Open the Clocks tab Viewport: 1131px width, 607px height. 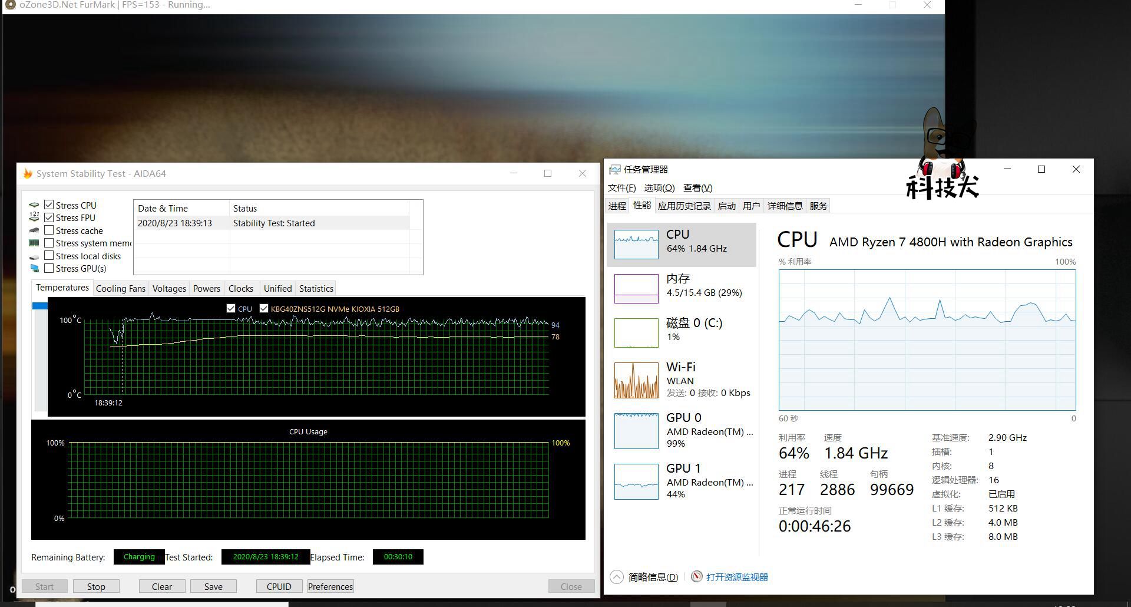(x=241, y=288)
